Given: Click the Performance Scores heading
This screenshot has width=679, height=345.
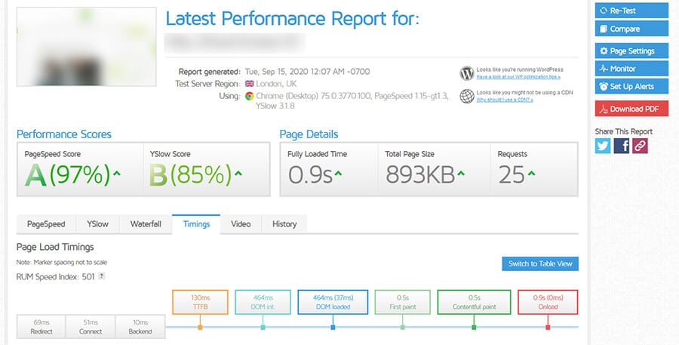Looking at the screenshot, I should coord(64,134).
